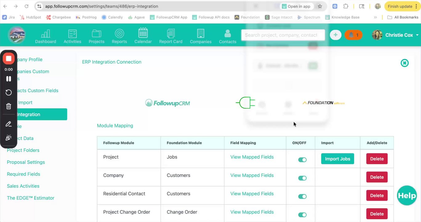Open the Companies section
Screen dimensions: 421x222
point(201,36)
